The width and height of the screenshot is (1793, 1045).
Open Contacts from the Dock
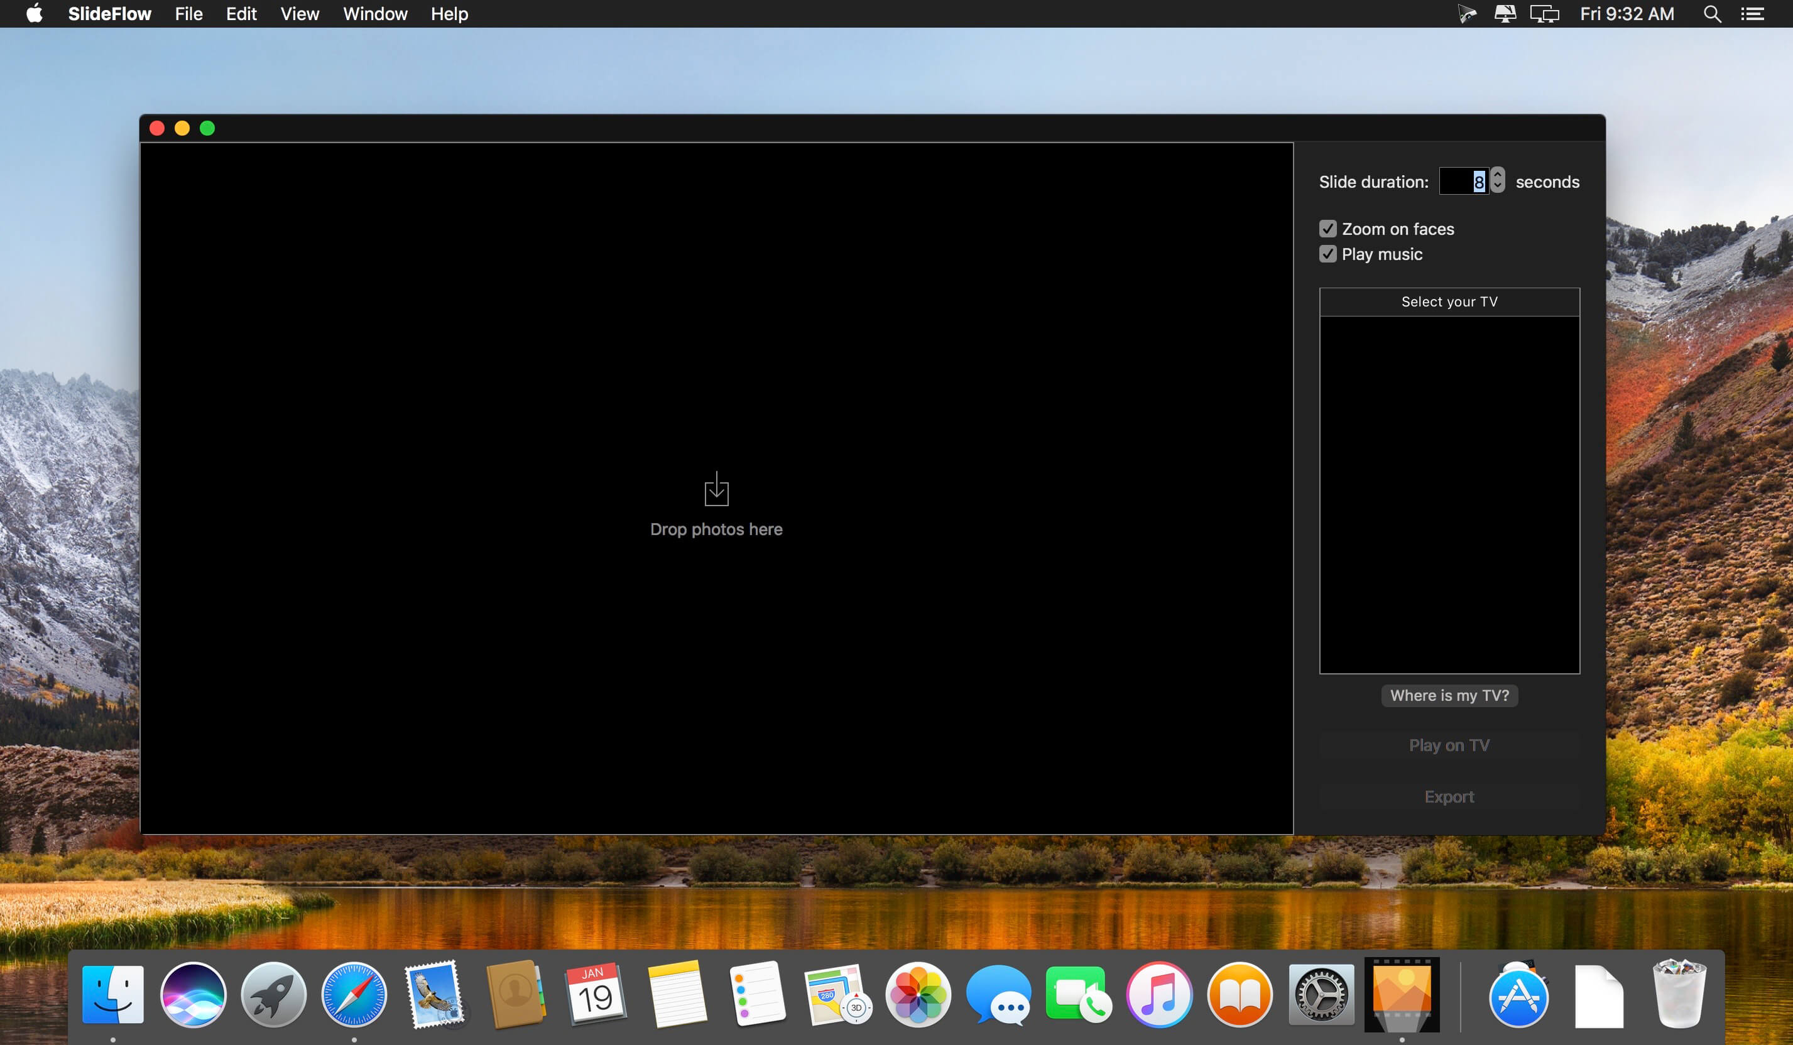[516, 995]
